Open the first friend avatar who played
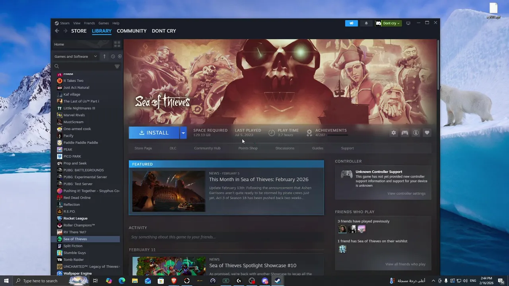The width and height of the screenshot is (509, 286). (x=342, y=229)
